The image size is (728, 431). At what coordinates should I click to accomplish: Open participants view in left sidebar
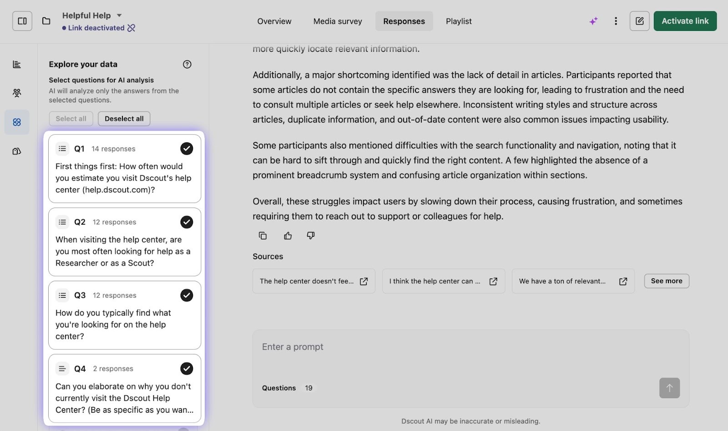tap(17, 93)
